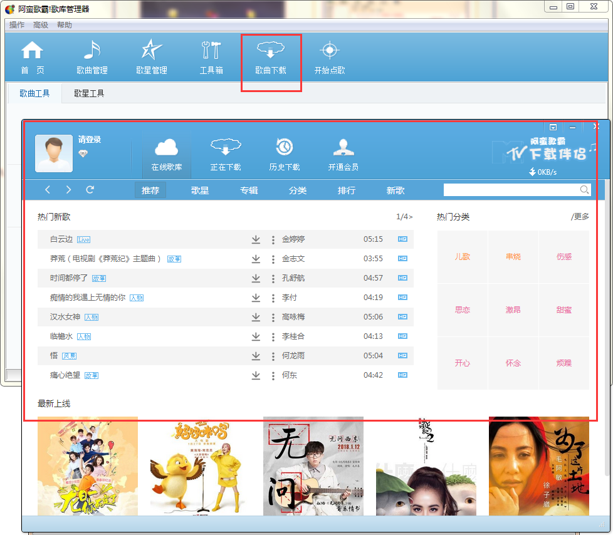Click the refresh arrow in navigation bar
613x535 pixels.
click(90, 190)
